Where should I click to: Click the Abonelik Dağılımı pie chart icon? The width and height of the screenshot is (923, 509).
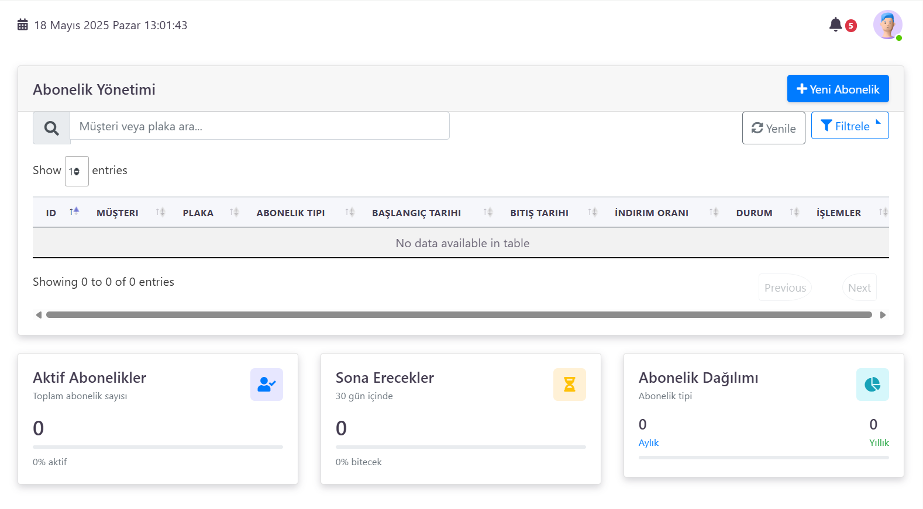pos(872,385)
